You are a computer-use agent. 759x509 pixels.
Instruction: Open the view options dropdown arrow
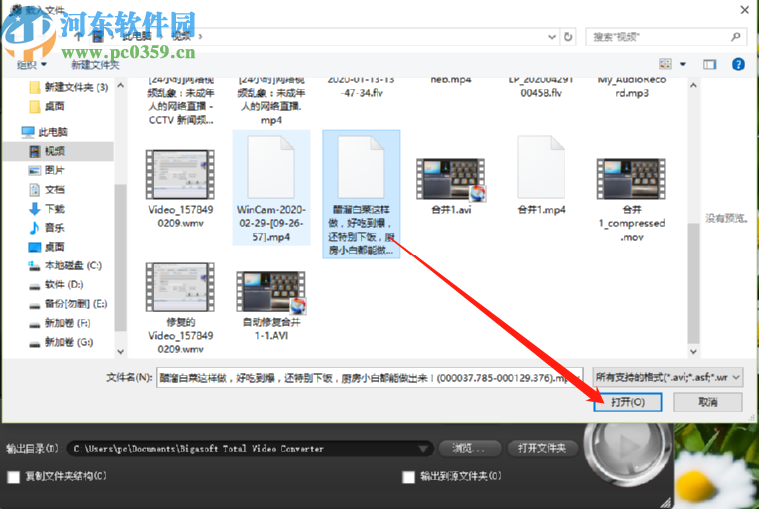pyautogui.click(x=683, y=64)
